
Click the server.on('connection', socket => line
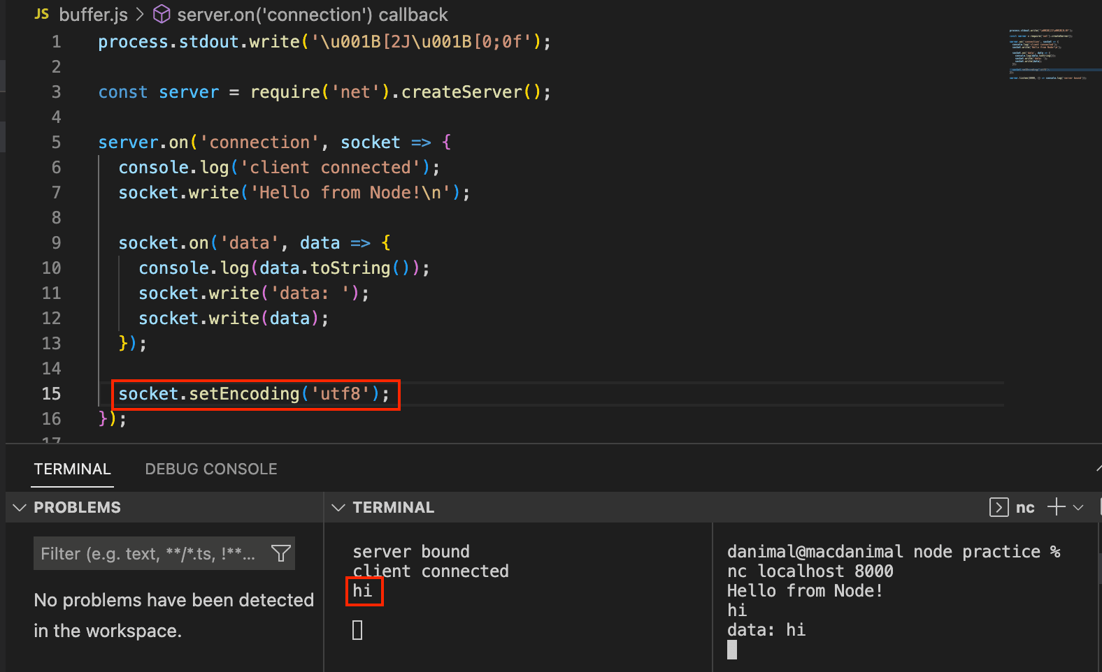point(275,142)
